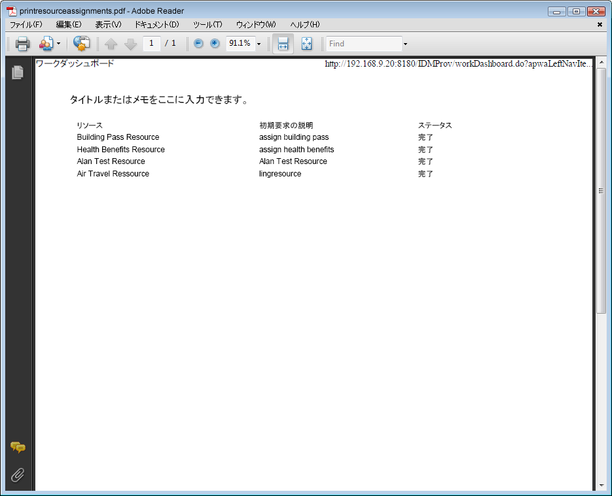612x496 pixels.
Task: Click 完了 status for Air Travel Ressource
Action: tap(425, 174)
